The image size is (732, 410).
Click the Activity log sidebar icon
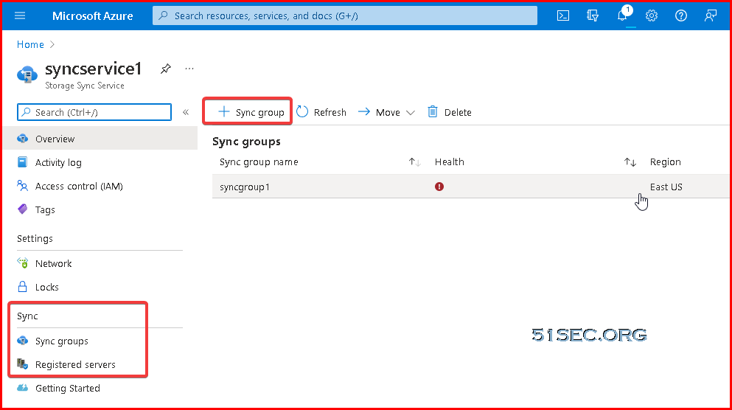tap(22, 162)
